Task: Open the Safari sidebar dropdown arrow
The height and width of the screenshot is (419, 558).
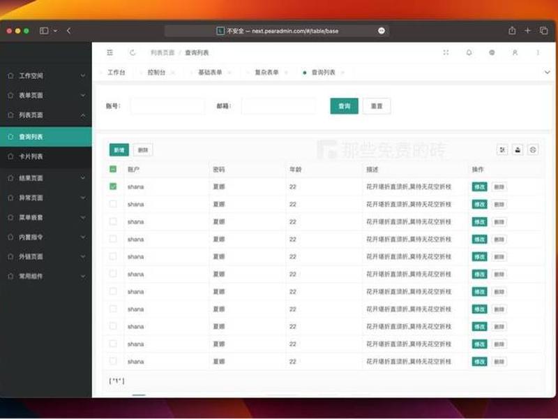Action: 55,31
